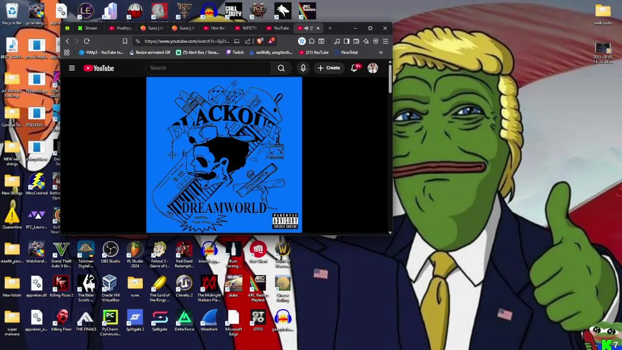Launch PyCharm Community shortcut
The width and height of the screenshot is (622, 350).
click(x=110, y=323)
